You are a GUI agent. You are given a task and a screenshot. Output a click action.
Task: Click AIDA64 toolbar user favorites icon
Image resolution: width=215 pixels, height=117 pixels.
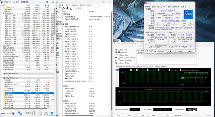pos(67,8)
